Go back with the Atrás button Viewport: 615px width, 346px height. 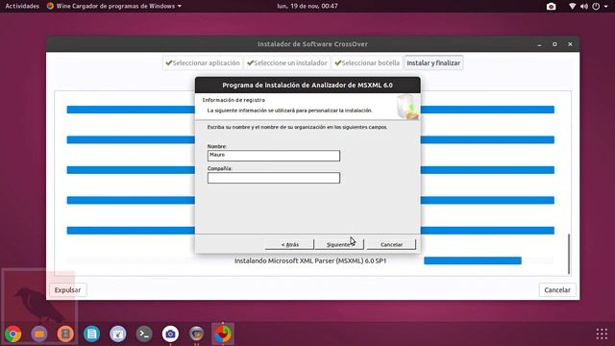[x=289, y=244]
